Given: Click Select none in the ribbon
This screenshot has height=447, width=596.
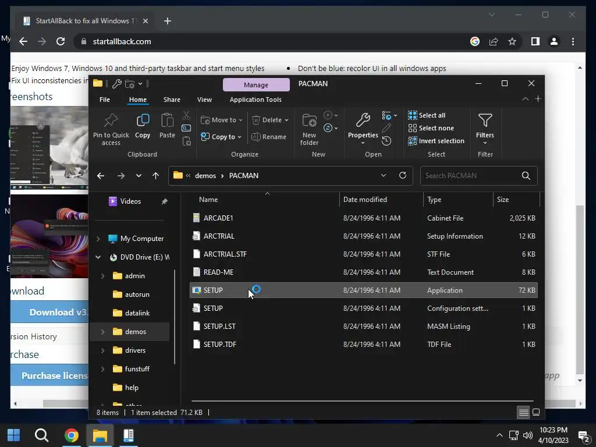Looking at the screenshot, I should pos(431,128).
